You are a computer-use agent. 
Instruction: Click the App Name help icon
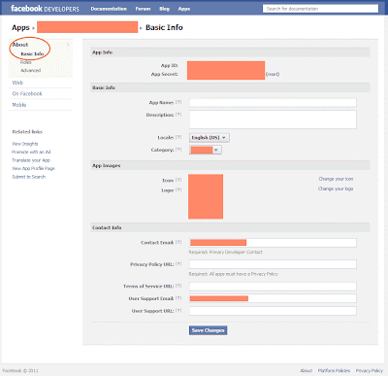[178, 102]
